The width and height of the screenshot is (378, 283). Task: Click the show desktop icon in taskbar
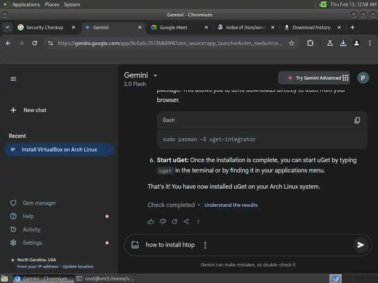[4, 279]
